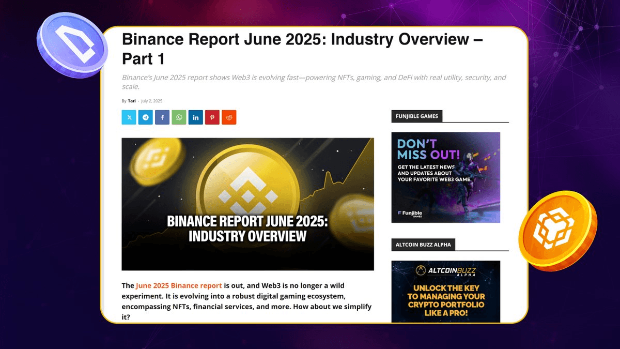This screenshot has width=620, height=349.
Task: Share article on Facebook
Action: pos(162,117)
